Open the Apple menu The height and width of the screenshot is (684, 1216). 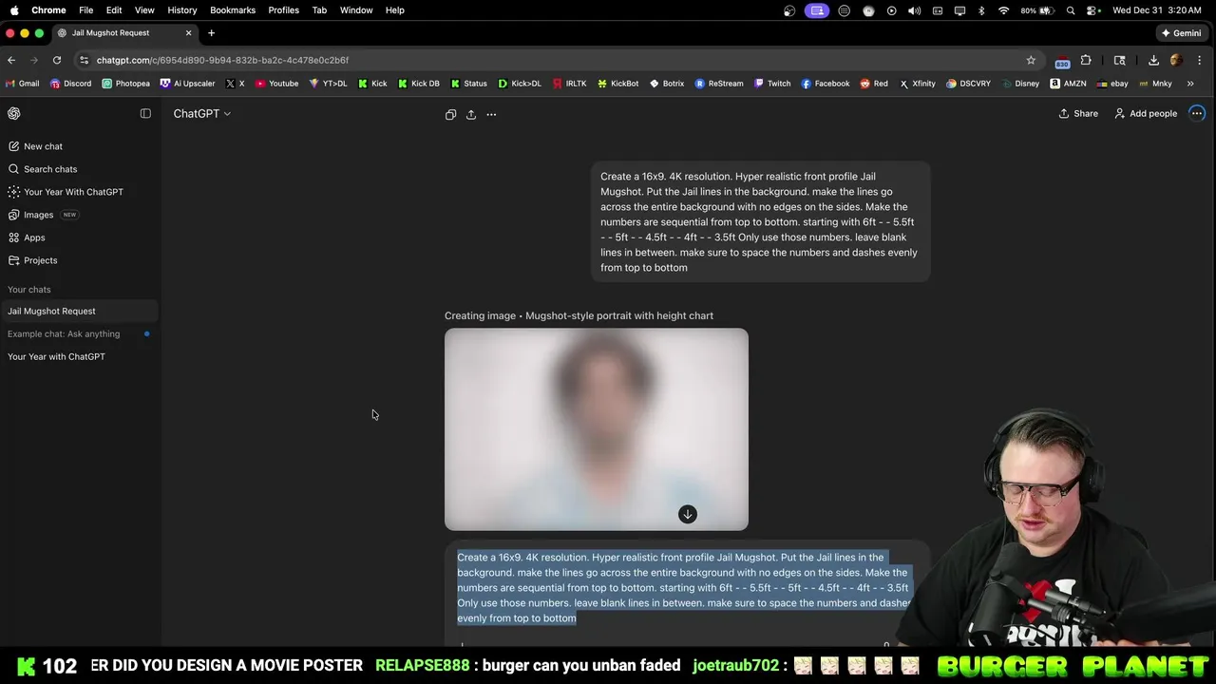coord(14,10)
